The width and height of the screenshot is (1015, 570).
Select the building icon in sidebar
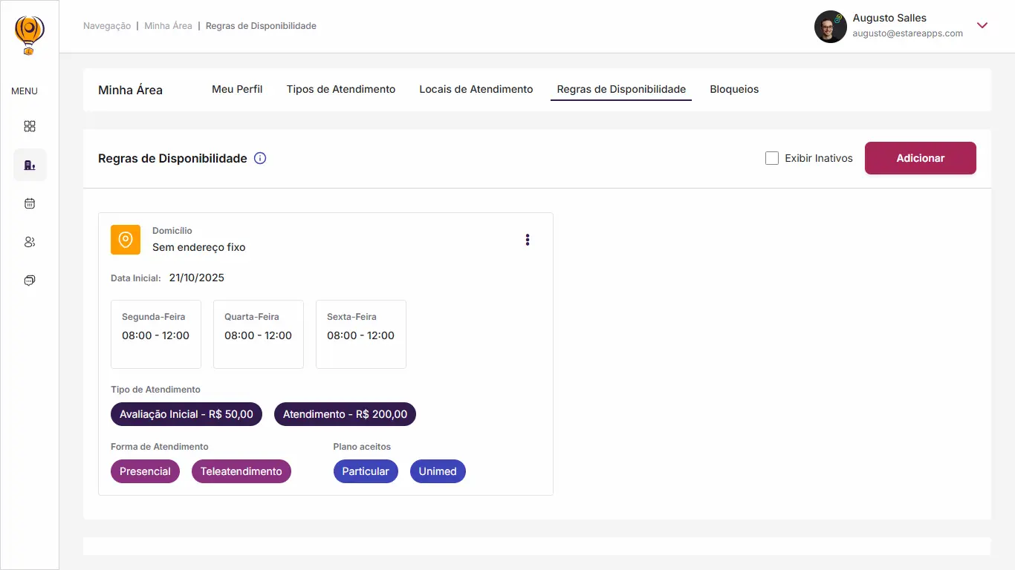point(30,165)
